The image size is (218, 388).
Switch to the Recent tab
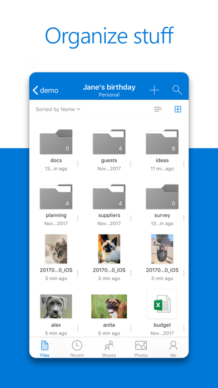tap(77, 348)
